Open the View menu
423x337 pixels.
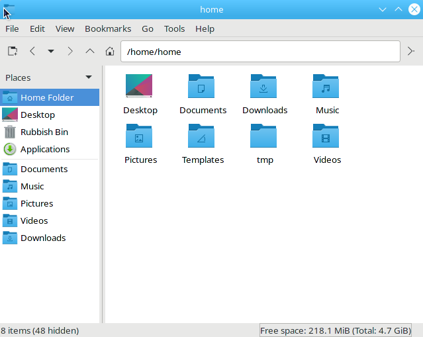point(65,28)
